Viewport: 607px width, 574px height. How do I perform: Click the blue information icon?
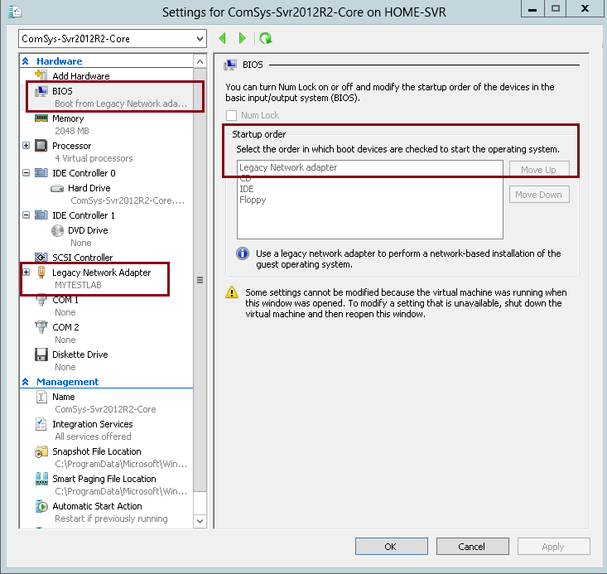click(243, 253)
